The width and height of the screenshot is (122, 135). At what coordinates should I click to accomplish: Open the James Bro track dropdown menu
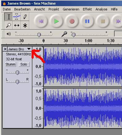click(x=20, y=49)
